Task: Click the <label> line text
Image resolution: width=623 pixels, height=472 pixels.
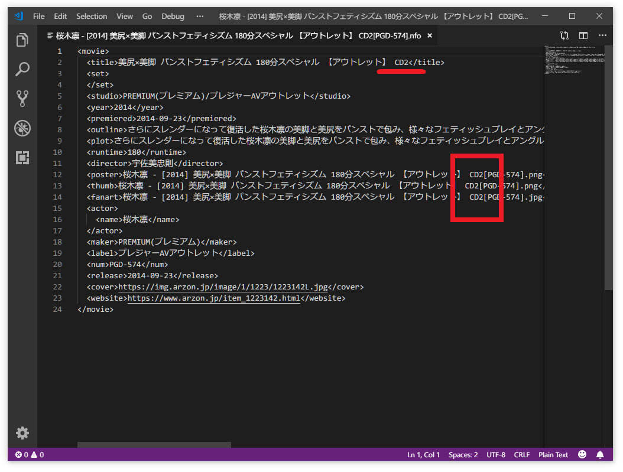Action: pyautogui.click(x=171, y=253)
